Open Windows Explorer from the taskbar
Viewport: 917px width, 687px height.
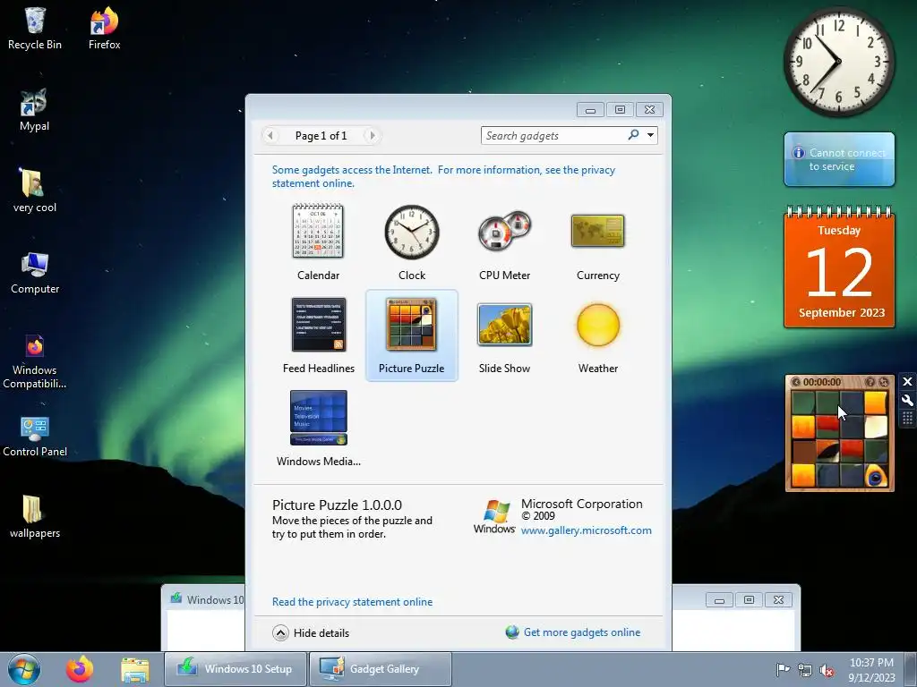tap(135, 669)
